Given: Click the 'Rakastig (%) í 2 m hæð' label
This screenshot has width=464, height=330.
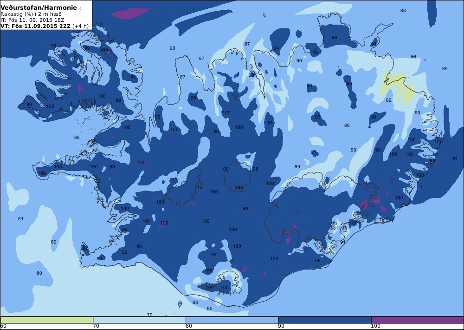Looking at the screenshot, I should click(x=31, y=14).
